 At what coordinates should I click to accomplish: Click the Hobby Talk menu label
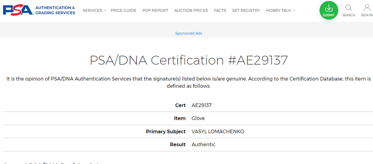(x=279, y=10)
